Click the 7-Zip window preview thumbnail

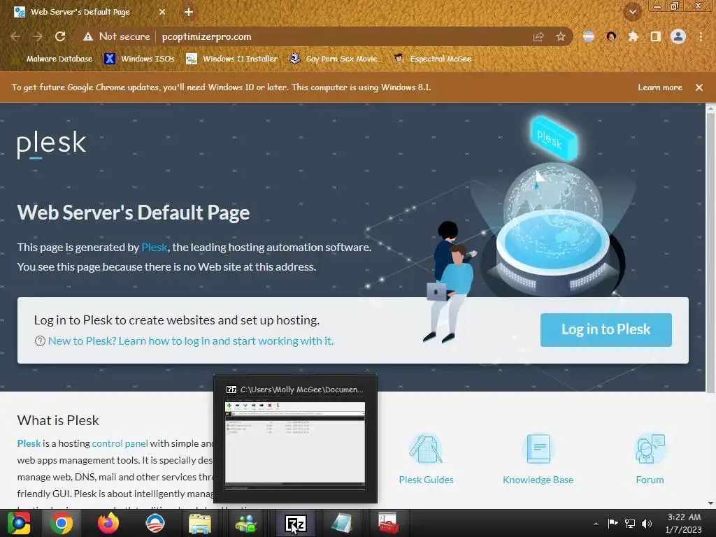(295, 445)
